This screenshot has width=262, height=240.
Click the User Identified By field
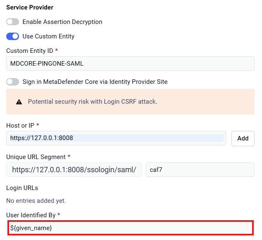pos(130,228)
